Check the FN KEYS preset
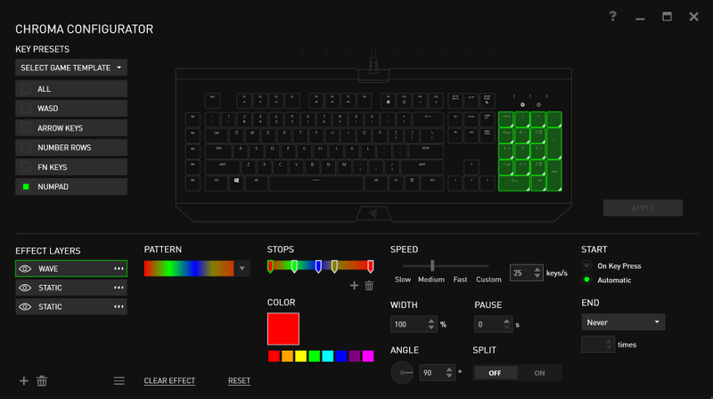 26,167
